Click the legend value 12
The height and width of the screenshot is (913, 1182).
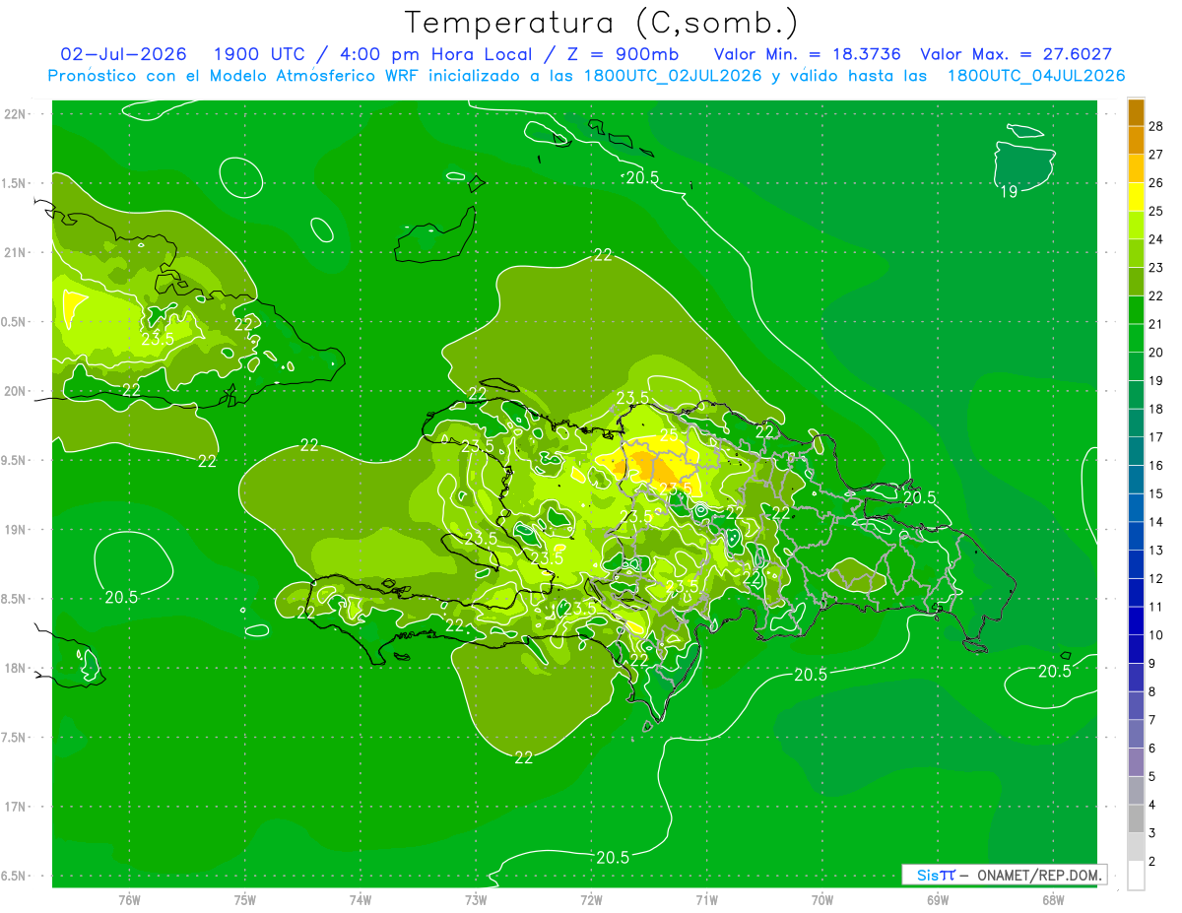pos(1156,578)
